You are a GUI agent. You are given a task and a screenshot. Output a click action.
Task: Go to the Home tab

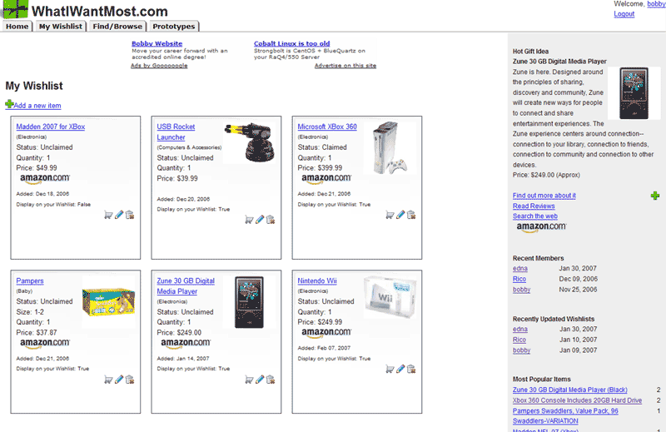[x=17, y=27]
